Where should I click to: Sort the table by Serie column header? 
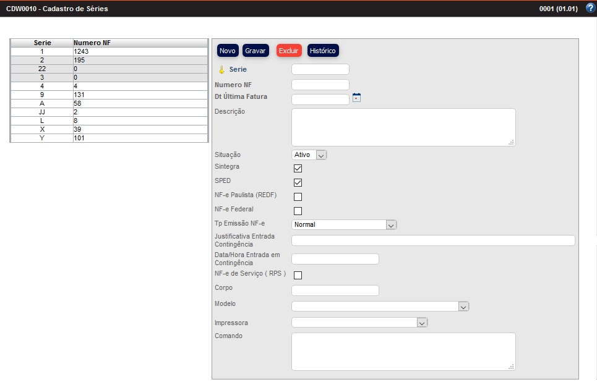42,43
